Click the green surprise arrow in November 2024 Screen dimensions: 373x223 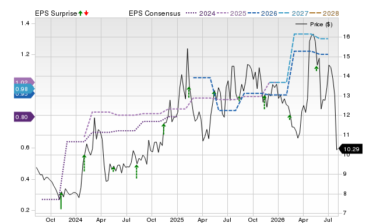[x=164, y=129]
